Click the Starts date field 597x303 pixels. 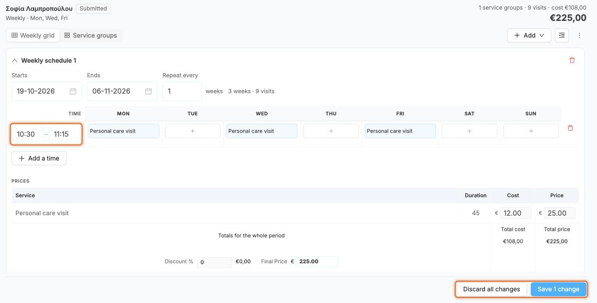coord(46,91)
